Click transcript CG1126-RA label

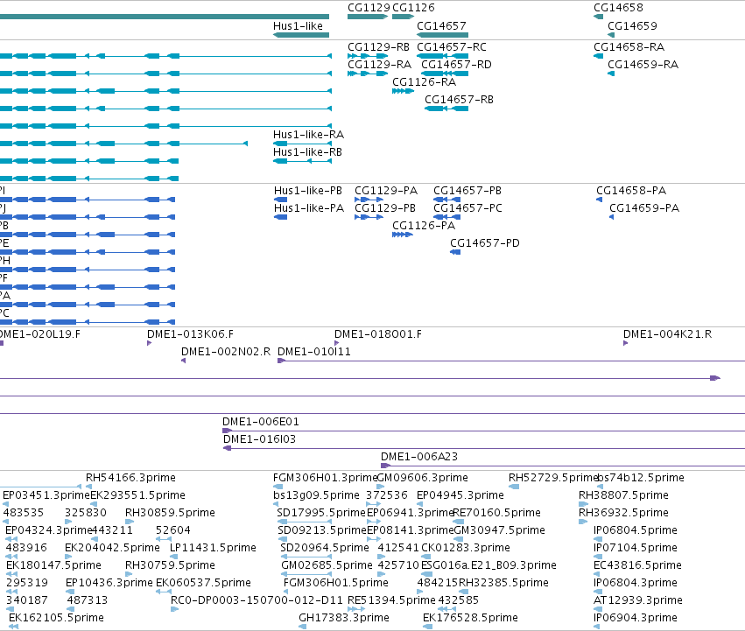tap(425, 82)
